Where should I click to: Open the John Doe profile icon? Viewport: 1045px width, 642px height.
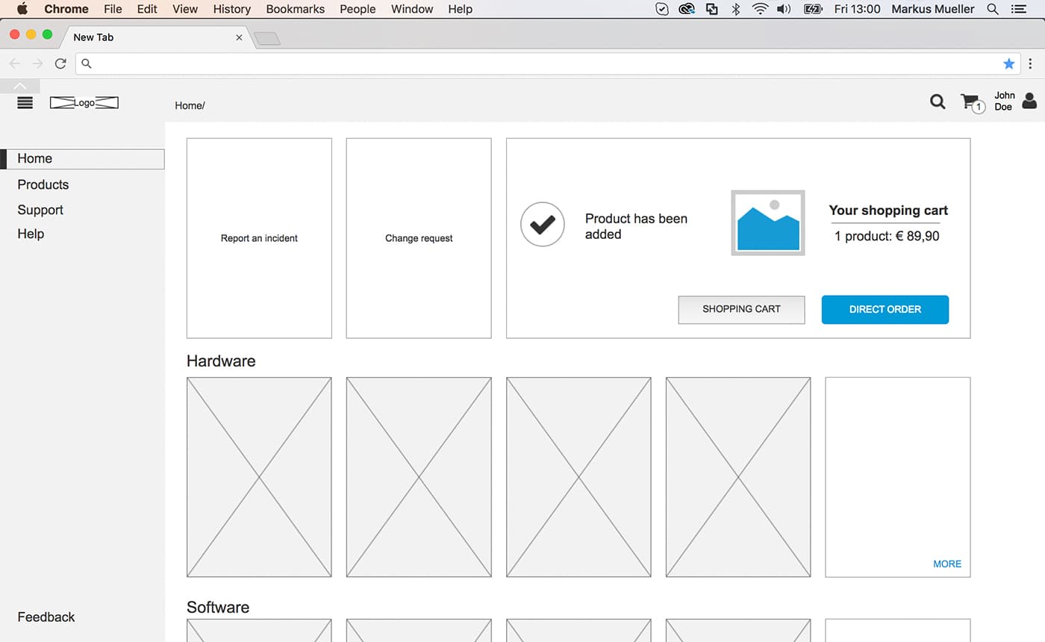[x=1029, y=102]
